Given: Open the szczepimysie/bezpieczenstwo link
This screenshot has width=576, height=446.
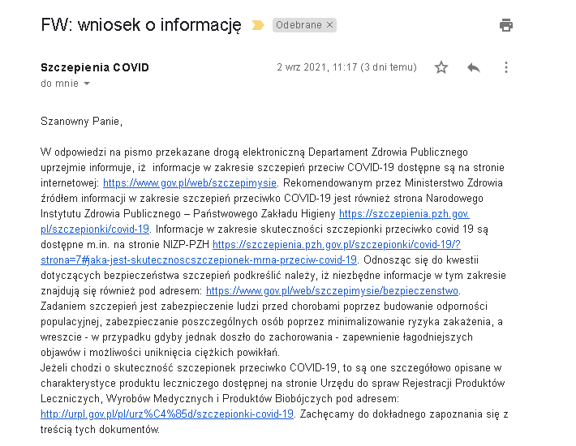Looking at the screenshot, I should (x=333, y=290).
